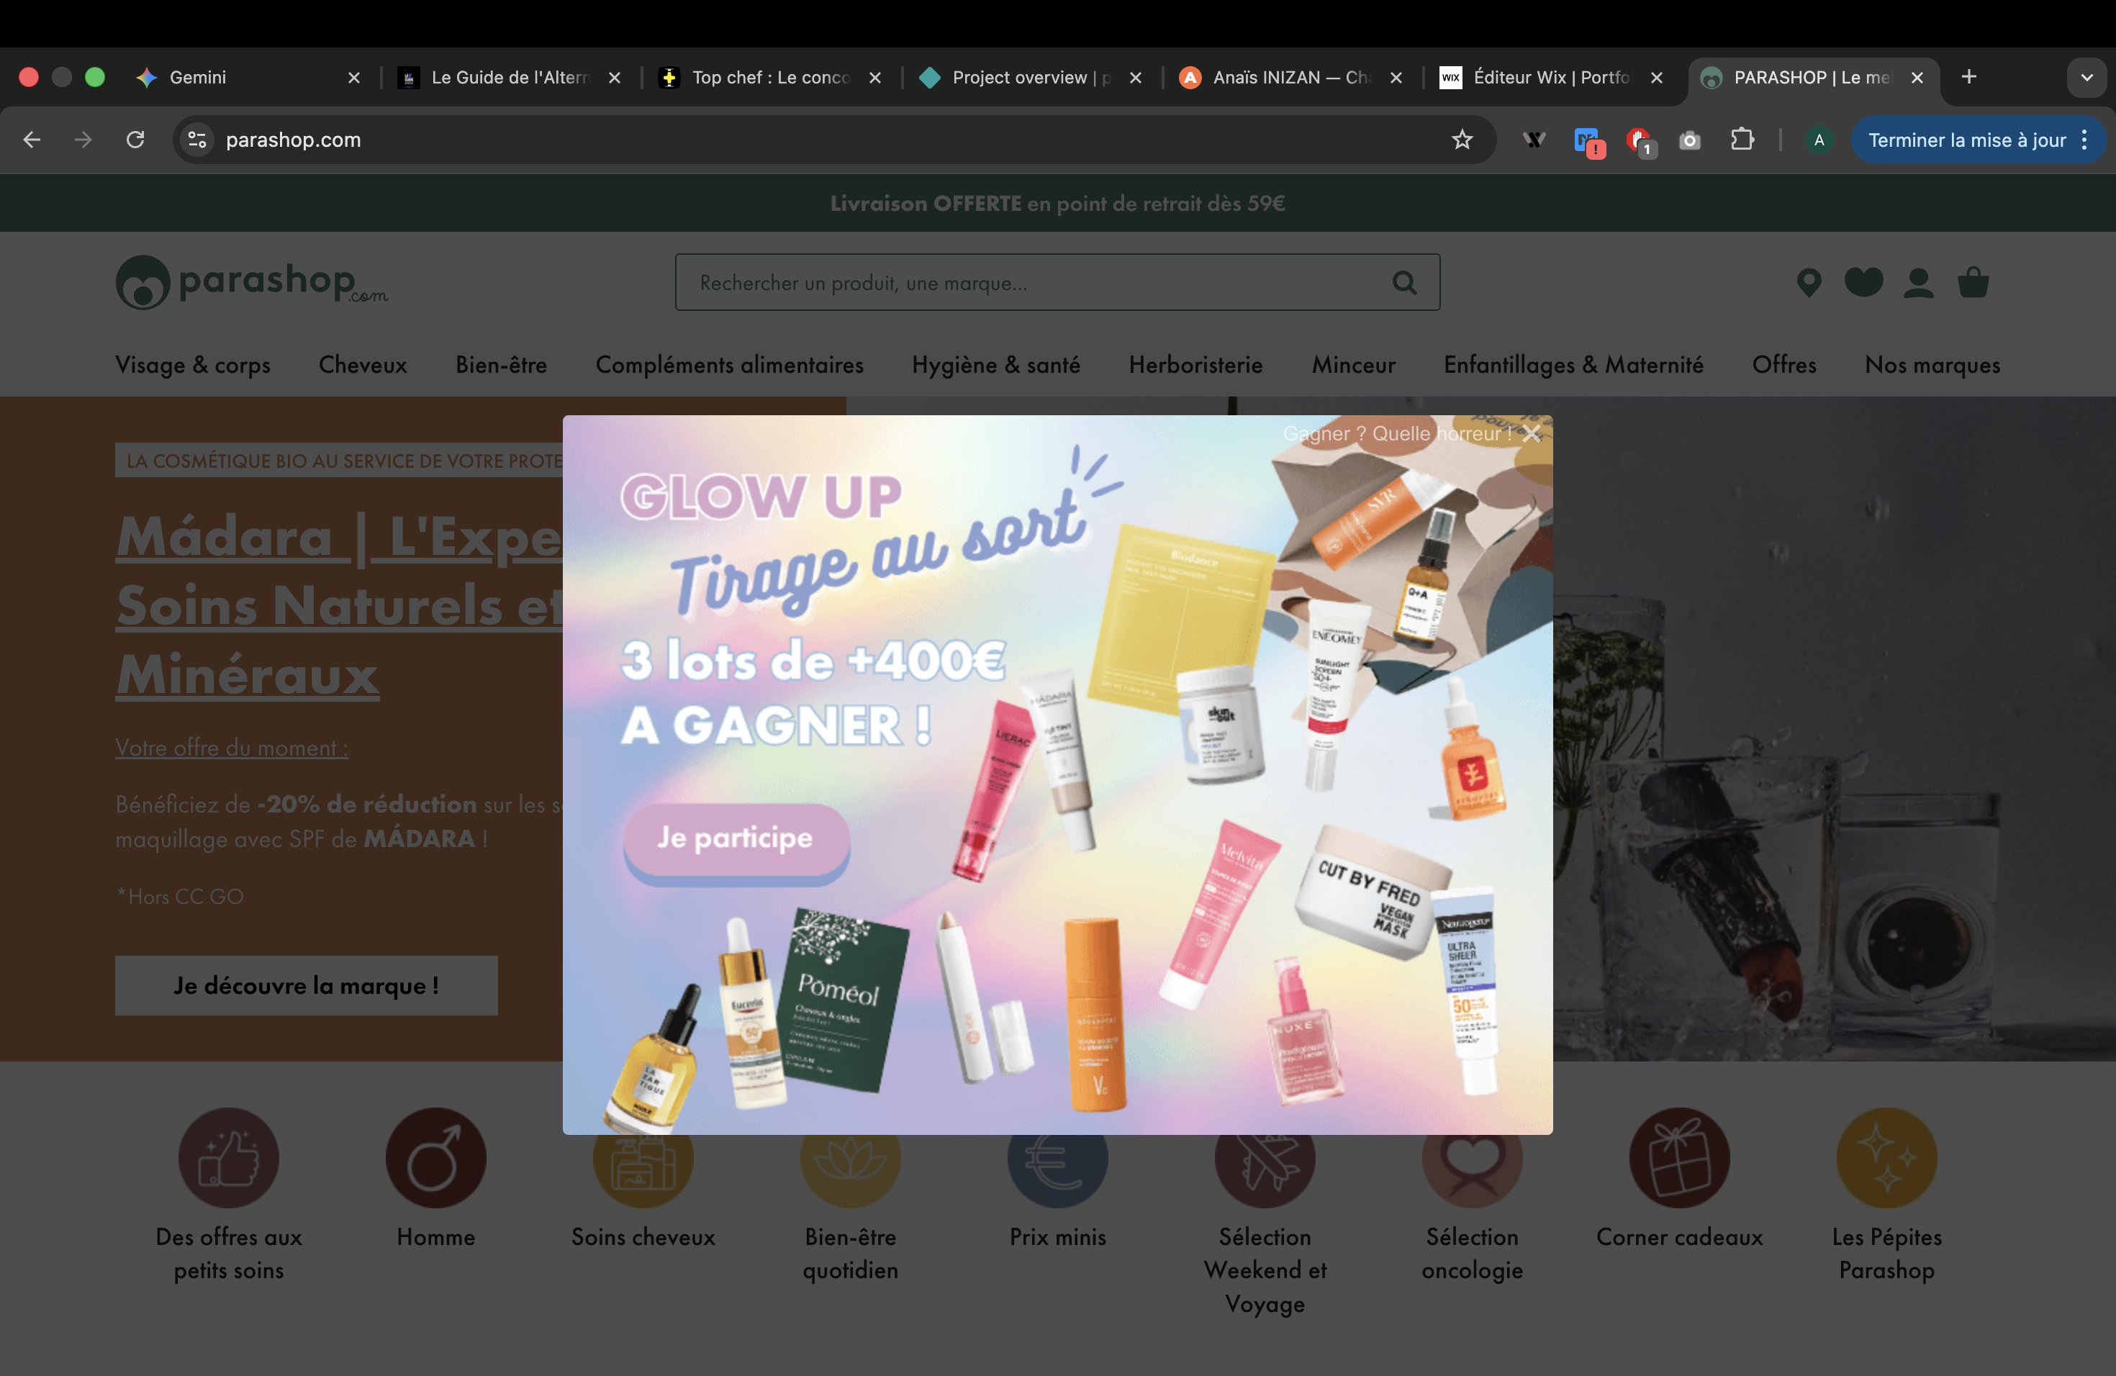Open the Enfantillages & Maternité menu
2116x1376 pixels.
[x=1573, y=364]
